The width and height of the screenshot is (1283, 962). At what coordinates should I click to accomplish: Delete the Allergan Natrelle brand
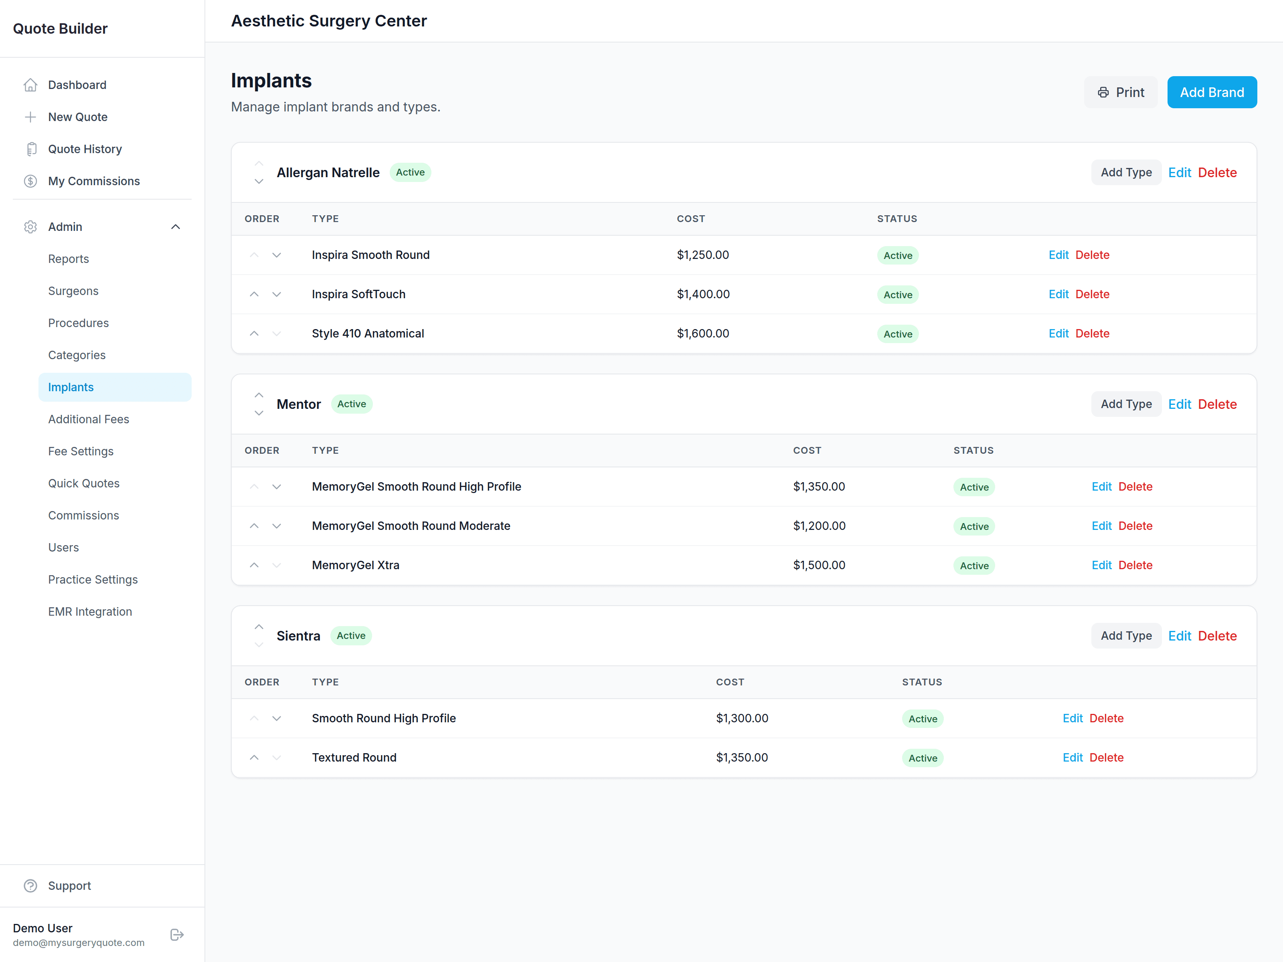(1217, 173)
